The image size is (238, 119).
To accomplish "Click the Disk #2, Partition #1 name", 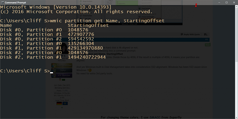I will (31, 57).
